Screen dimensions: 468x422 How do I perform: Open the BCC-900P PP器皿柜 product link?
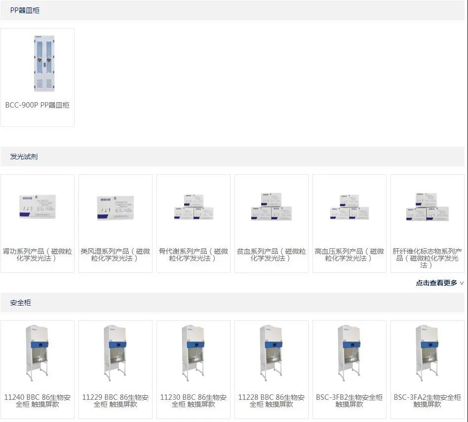click(x=38, y=105)
